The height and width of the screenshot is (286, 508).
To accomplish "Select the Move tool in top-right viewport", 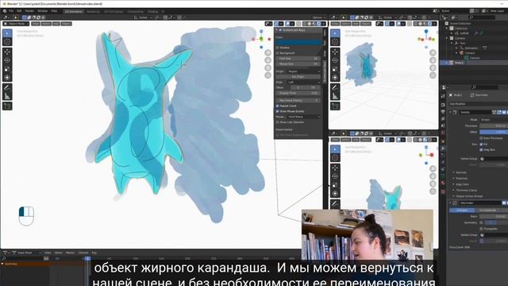I will (x=335, y=52).
